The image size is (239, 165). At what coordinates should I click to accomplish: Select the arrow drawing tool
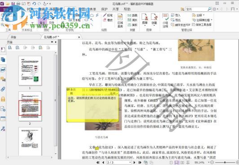[92, 20]
